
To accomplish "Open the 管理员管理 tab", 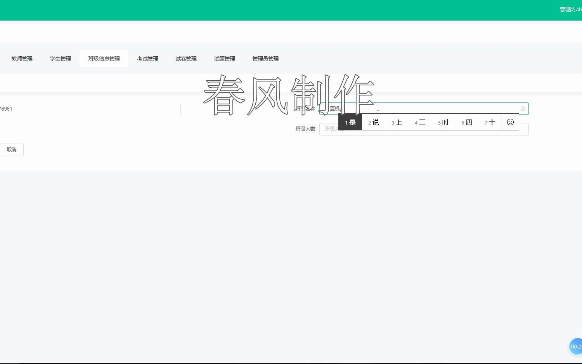I will [x=265, y=59].
